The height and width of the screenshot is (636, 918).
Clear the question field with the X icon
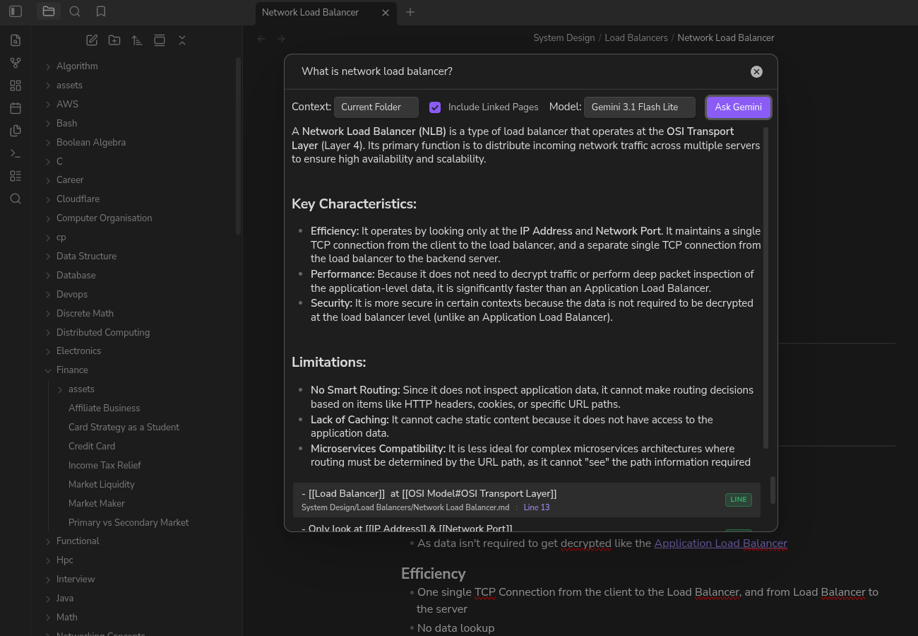click(x=756, y=71)
